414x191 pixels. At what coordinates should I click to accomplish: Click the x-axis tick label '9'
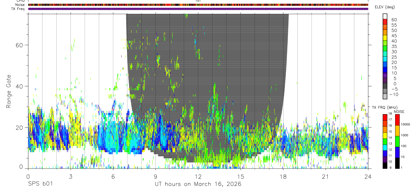coord(155,177)
